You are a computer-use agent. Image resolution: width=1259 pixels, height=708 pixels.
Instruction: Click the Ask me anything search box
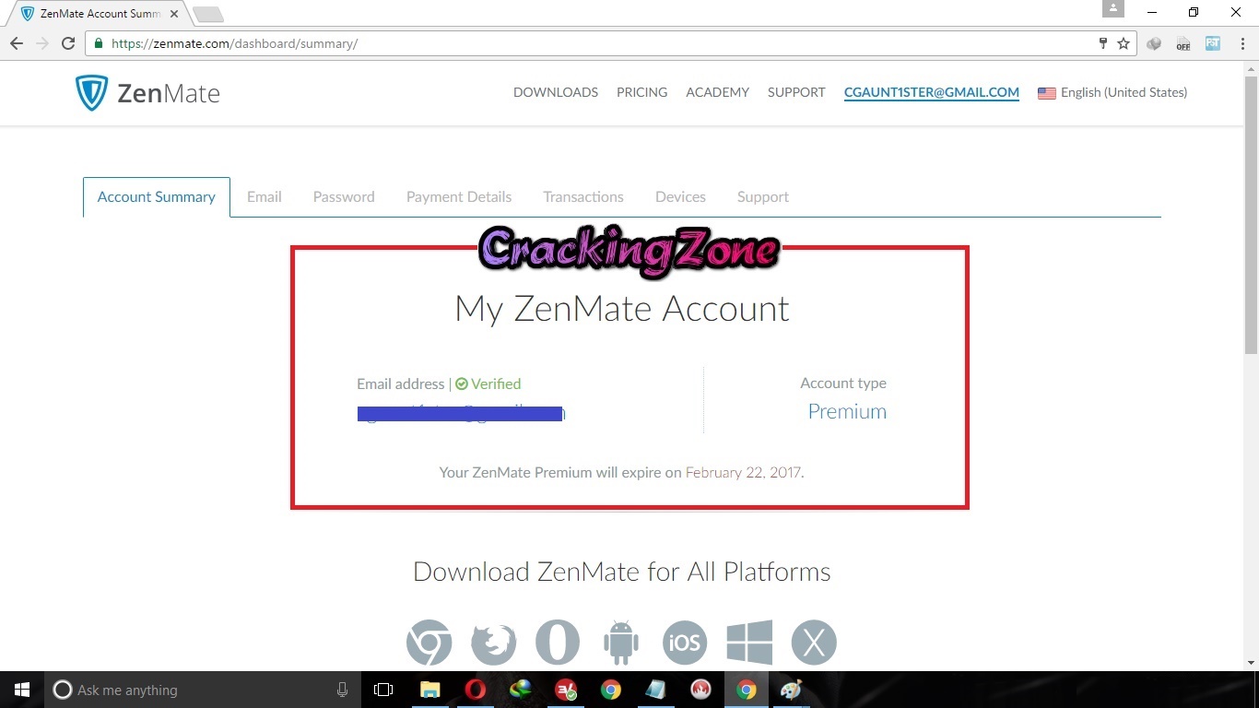pyautogui.click(x=203, y=690)
